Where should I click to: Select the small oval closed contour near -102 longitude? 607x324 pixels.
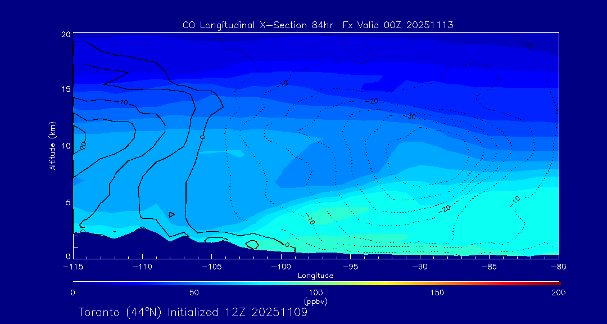click(252, 245)
